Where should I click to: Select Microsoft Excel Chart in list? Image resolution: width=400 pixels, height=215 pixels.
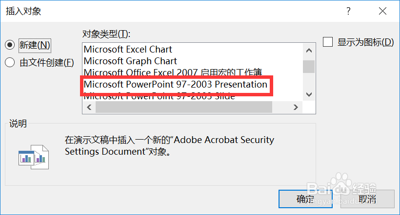click(128, 49)
